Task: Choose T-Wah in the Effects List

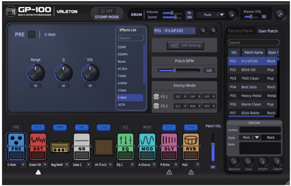Action: pyautogui.click(x=130, y=76)
